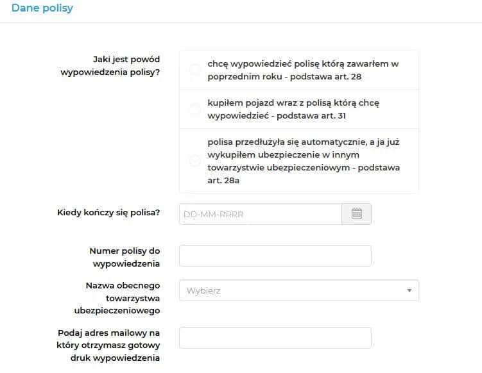Click the "Kiedy kończy się polisa?" label
Screen dimensions: 482x373
(108, 212)
